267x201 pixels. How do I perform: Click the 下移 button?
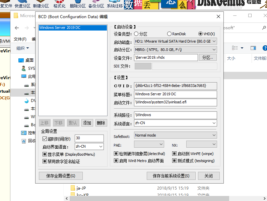59,123
